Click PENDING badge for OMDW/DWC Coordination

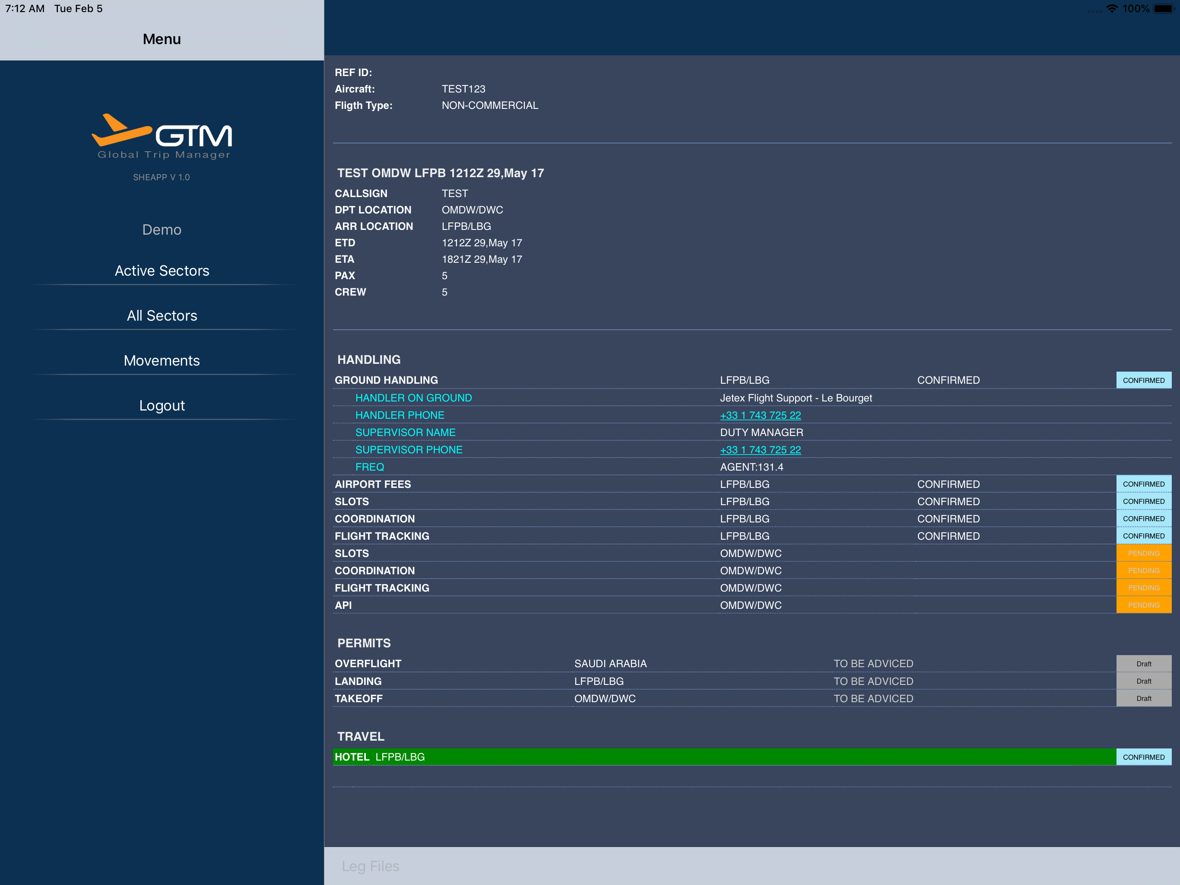(1144, 570)
